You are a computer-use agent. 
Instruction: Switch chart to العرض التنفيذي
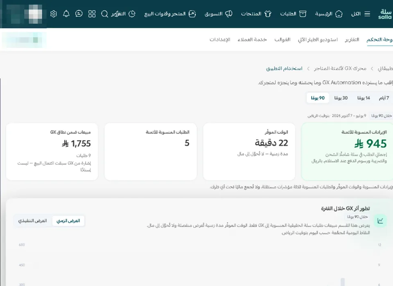32,221
